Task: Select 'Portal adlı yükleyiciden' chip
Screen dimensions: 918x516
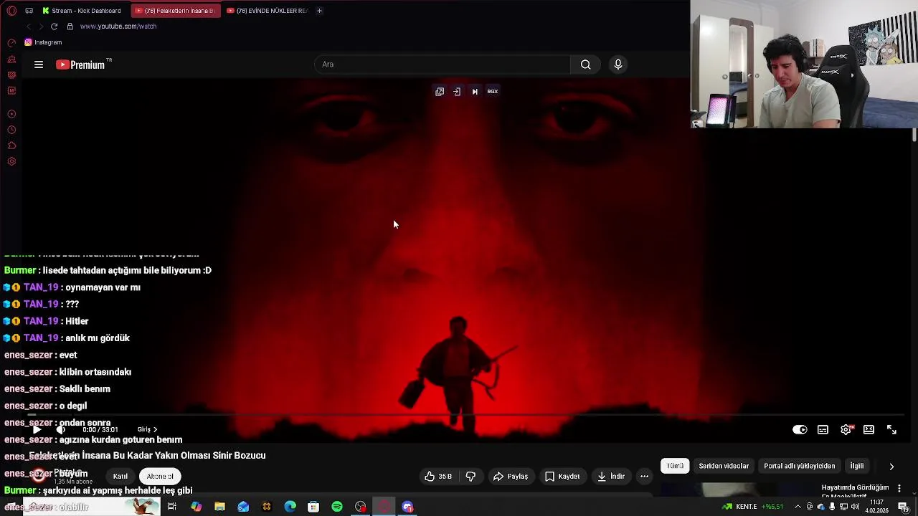Action: click(799, 466)
